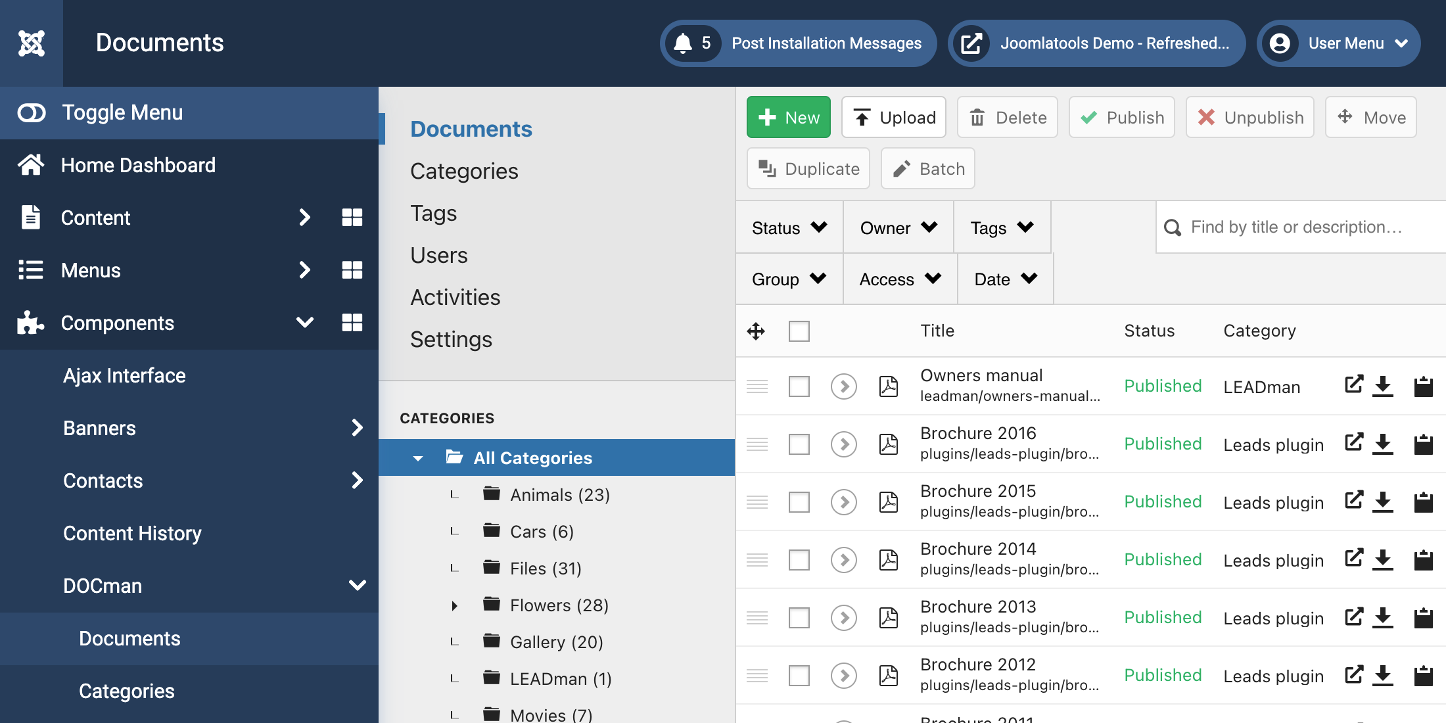Click clipboard icon on Brochure 2015 row
This screenshot has width=1446, height=723.
pyautogui.click(x=1424, y=502)
